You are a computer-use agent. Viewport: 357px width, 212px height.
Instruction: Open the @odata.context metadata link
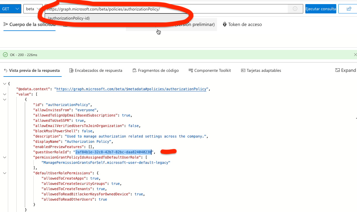131,89
